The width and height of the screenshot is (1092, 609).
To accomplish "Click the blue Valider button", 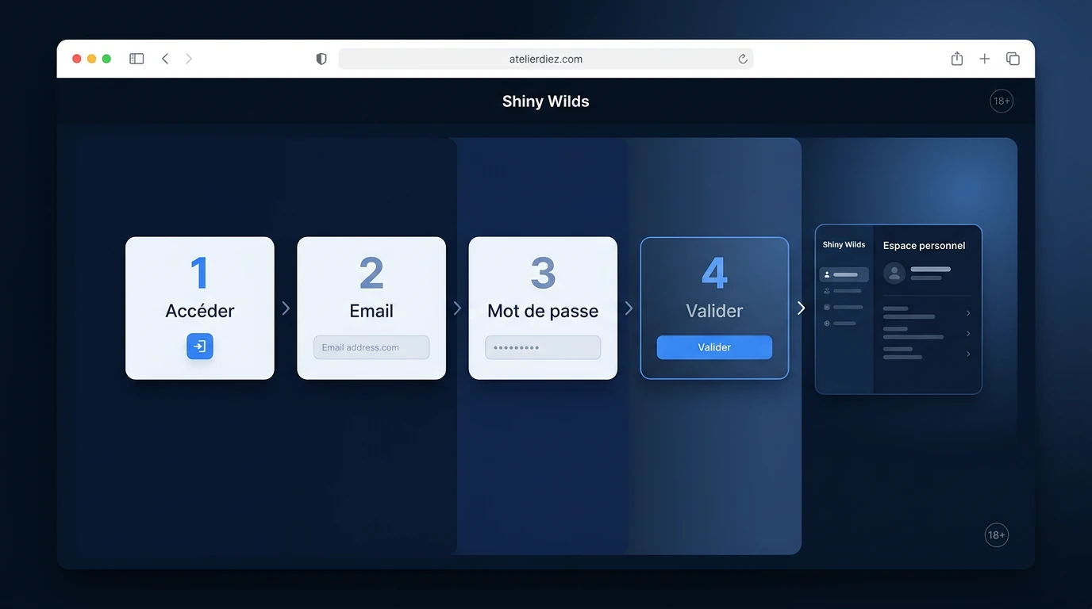I will (714, 347).
